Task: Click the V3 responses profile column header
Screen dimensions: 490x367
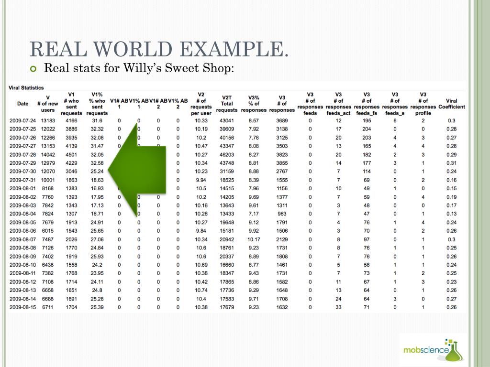Action: pos(423,104)
